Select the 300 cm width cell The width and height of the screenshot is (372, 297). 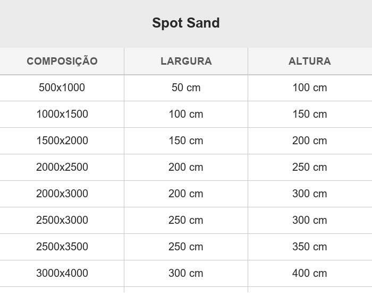(x=186, y=274)
